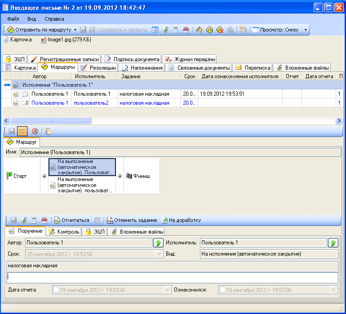Expand the Просмотр: Снизу dropdown
346x314 pixels.
pyautogui.click(x=306, y=30)
